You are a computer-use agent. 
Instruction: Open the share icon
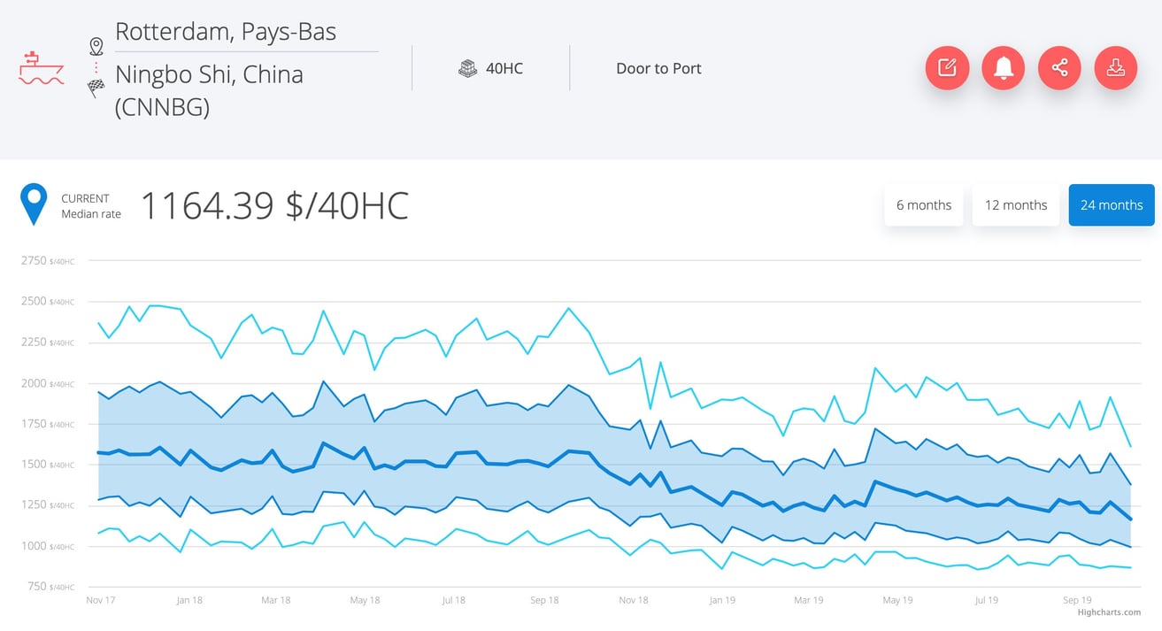1059,68
